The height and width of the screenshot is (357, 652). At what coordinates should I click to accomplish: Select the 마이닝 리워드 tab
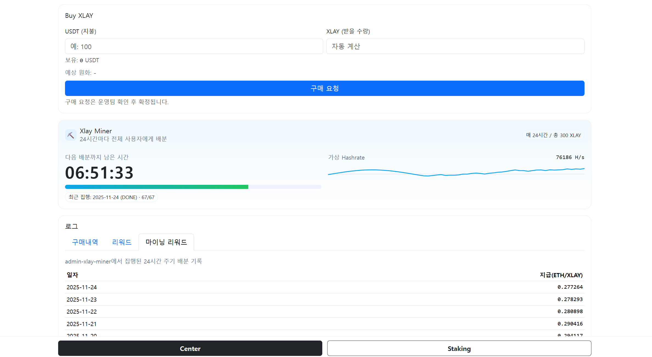click(x=166, y=242)
